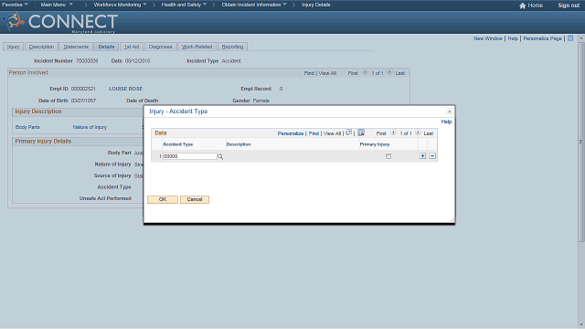Open Help inside the Accident Type dialog

pyautogui.click(x=446, y=122)
